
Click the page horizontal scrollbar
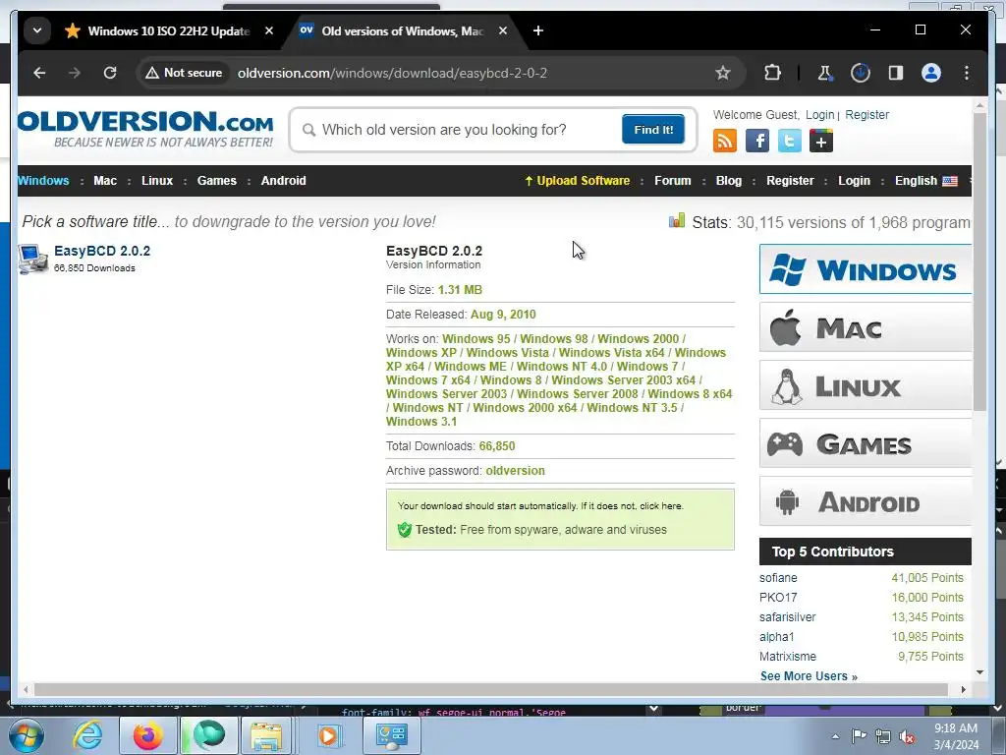(491, 689)
